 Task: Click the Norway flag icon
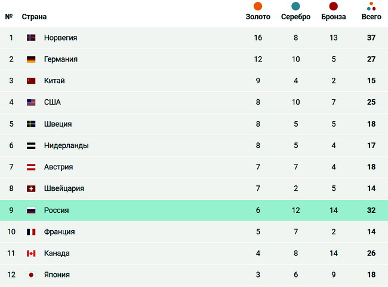[31, 38]
